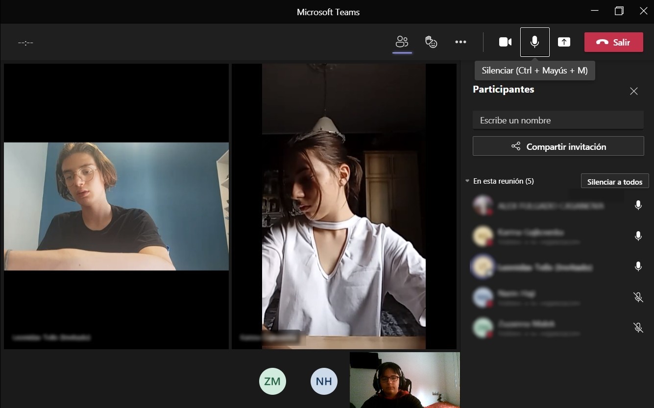This screenshot has width=654, height=408.
Task: Leave the meeting with the Salir button
Action: coord(613,42)
